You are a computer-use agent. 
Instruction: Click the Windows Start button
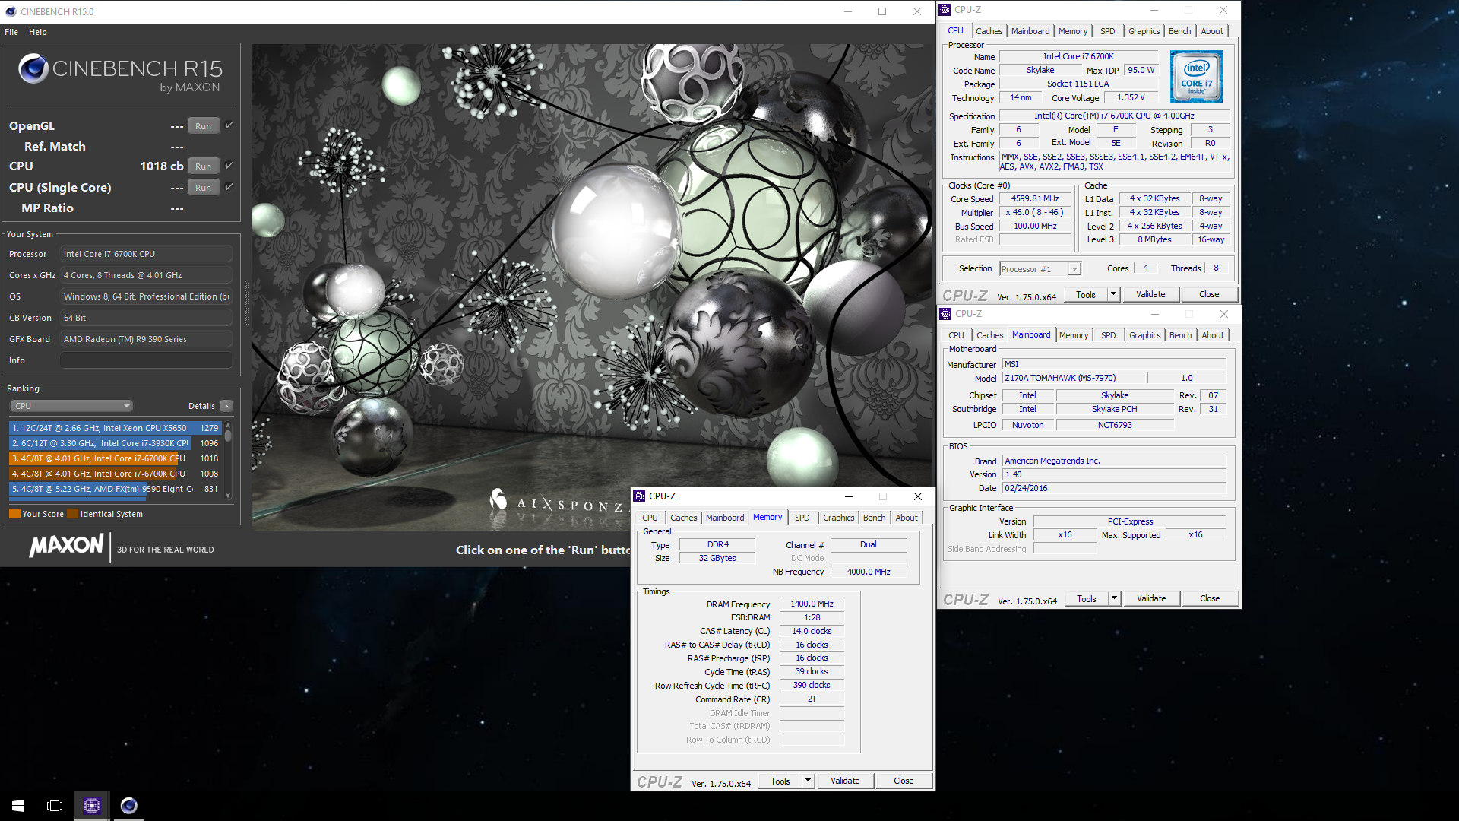[18, 805]
